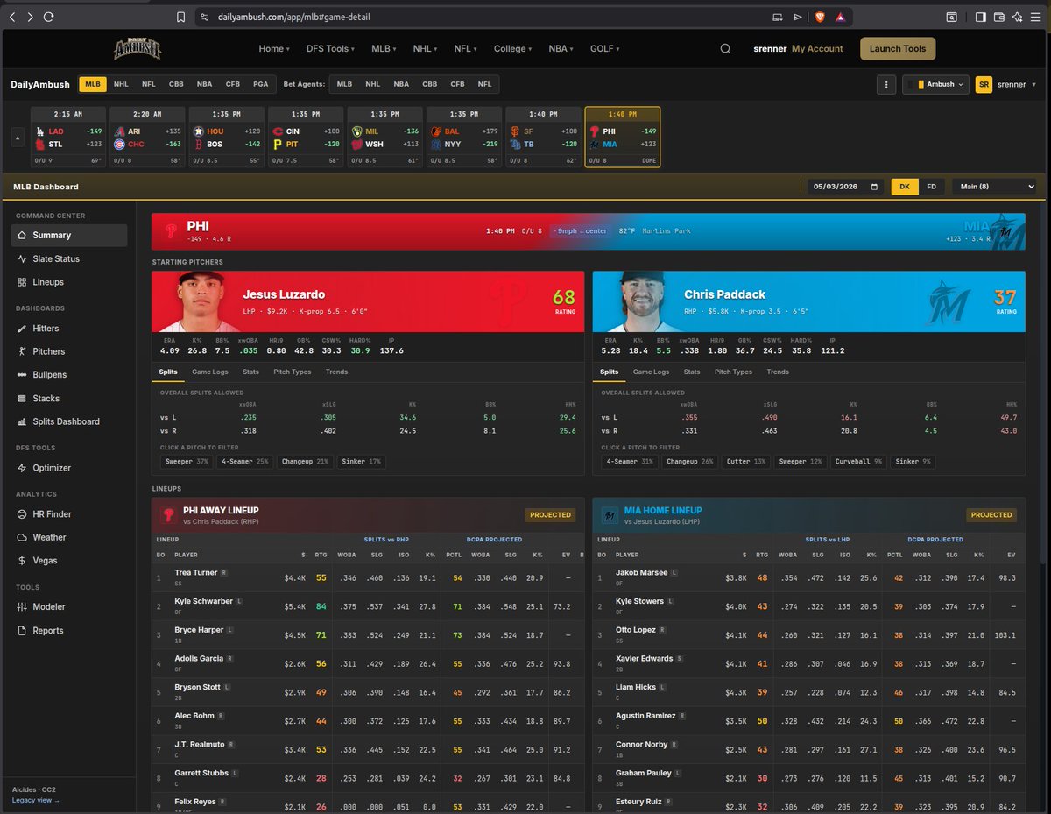Image resolution: width=1051 pixels, height=814 pixels.
Task: Click the browser bookmark icon
Action: pos(180,17)
